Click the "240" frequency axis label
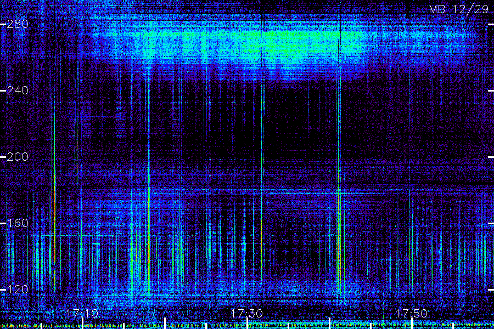The width and height of the screenshot is (494, 329). pos(18,90)
